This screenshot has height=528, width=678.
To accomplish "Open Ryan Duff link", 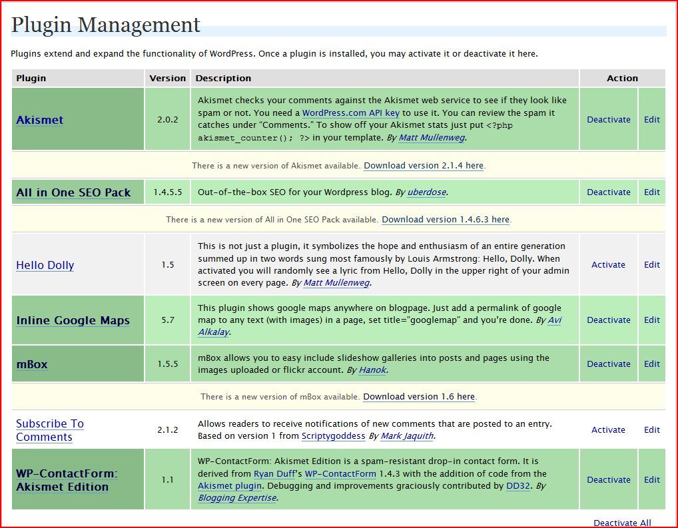I will pyautogui.click(x=274, y=474).
